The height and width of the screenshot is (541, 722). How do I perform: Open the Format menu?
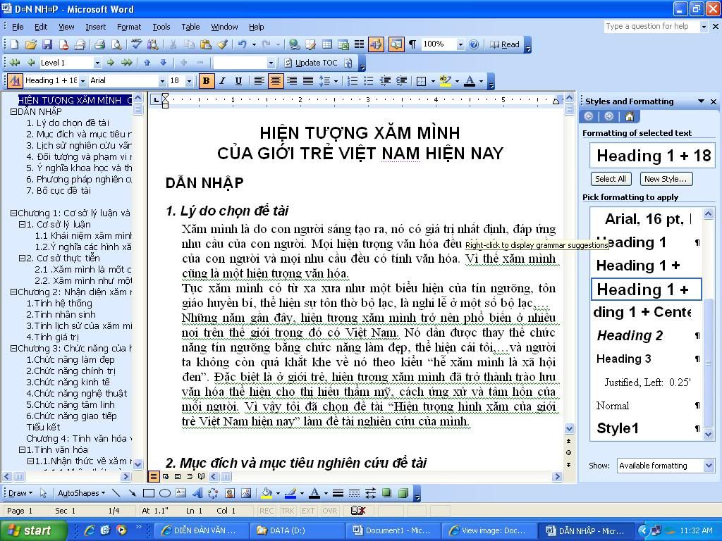129,27
